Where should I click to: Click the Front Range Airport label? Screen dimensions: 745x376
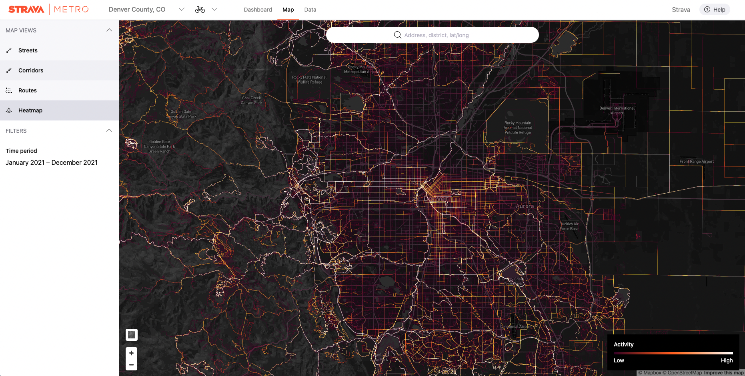click(697, 162)
